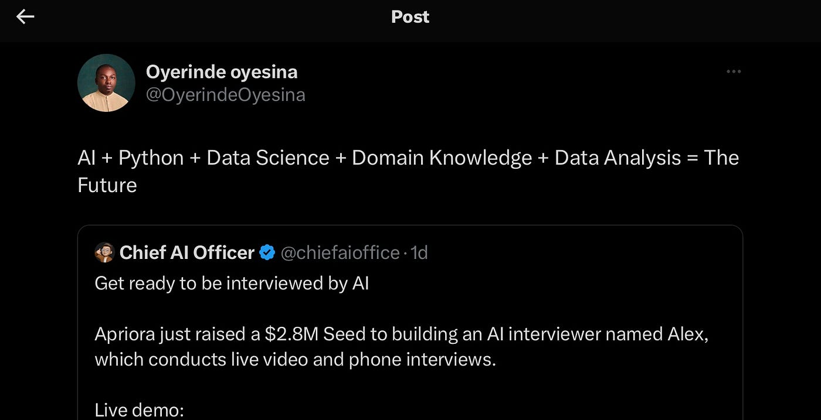Screen dimensions: 821x420
Task: Click the blue verified badge
Action: (267, 252)
